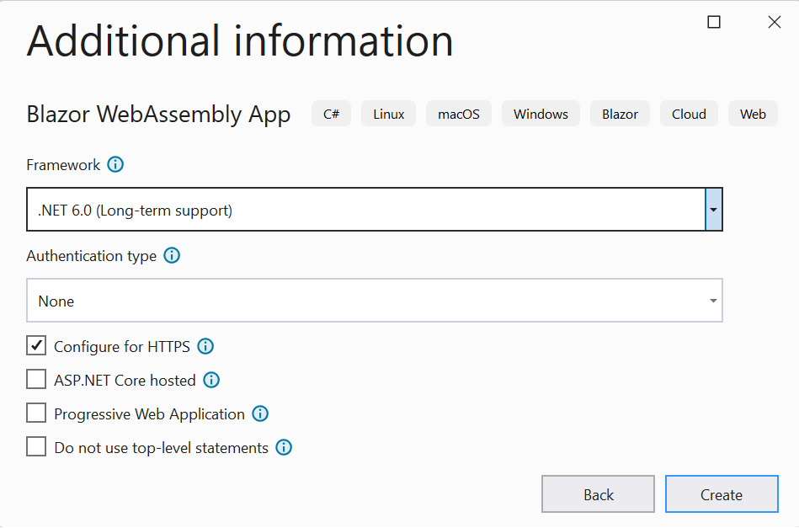Image resolution: width=799 pixels, height=528 pixels.
Task: Close the Additional information dialog
Action: click(775, 22)
